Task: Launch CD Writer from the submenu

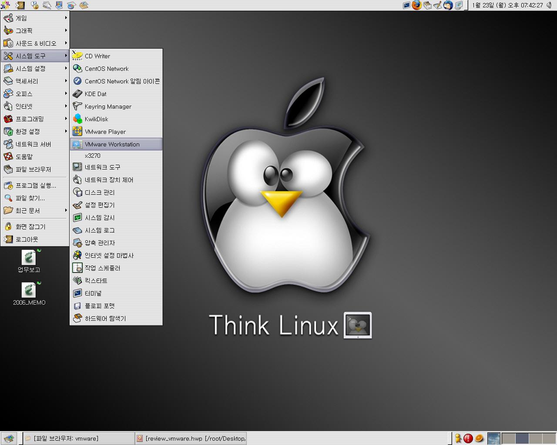Action: (x=116, y=56)
